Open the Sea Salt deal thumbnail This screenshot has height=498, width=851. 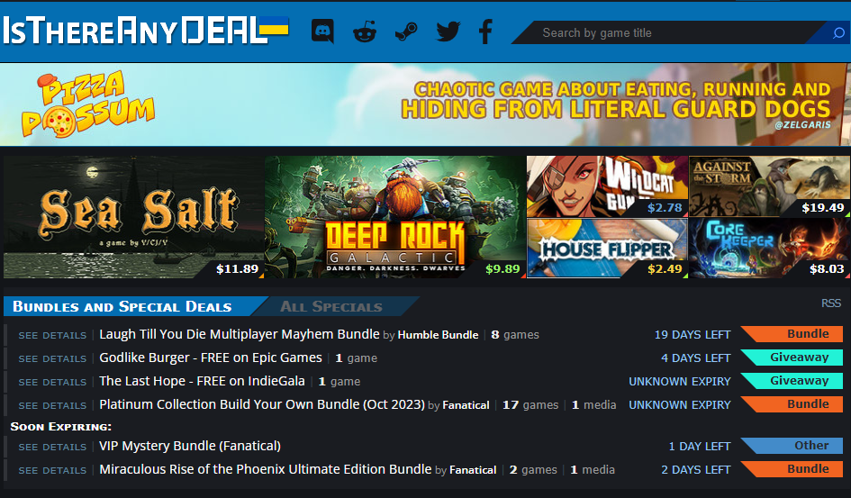(133, 217)
